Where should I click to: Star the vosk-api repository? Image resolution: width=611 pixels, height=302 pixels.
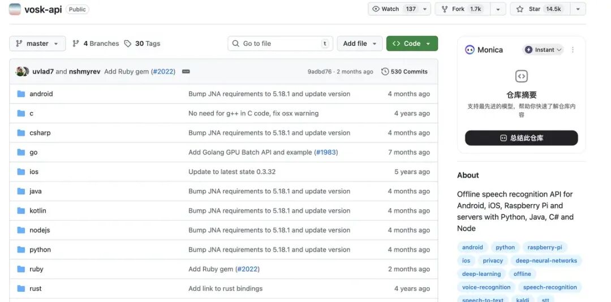[540, 9]
